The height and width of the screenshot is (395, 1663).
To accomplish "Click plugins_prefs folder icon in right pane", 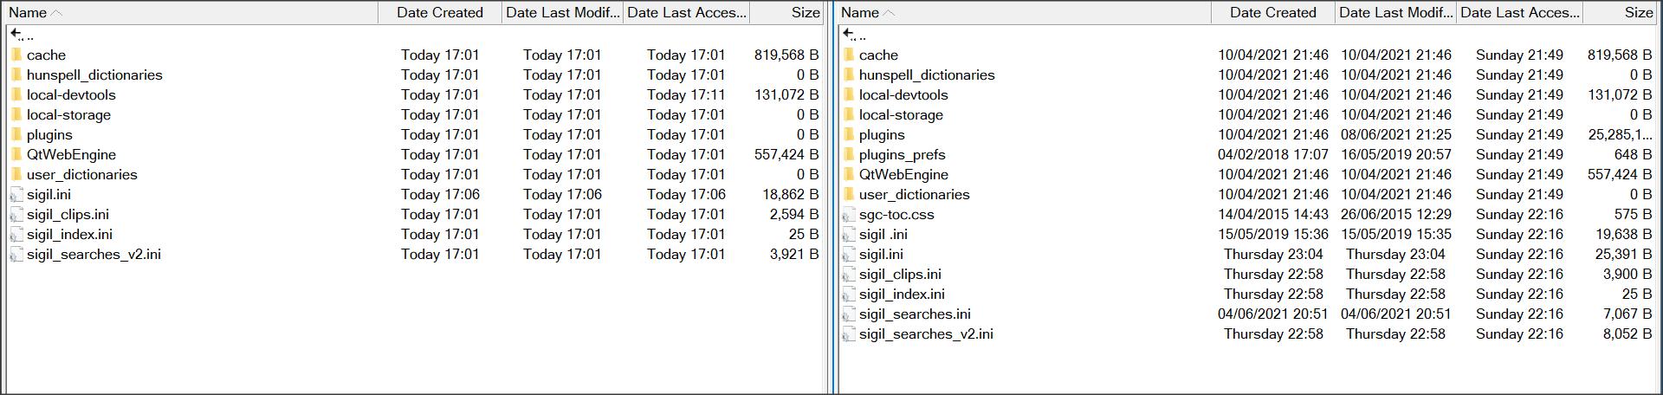I will (x=849, y=154).
